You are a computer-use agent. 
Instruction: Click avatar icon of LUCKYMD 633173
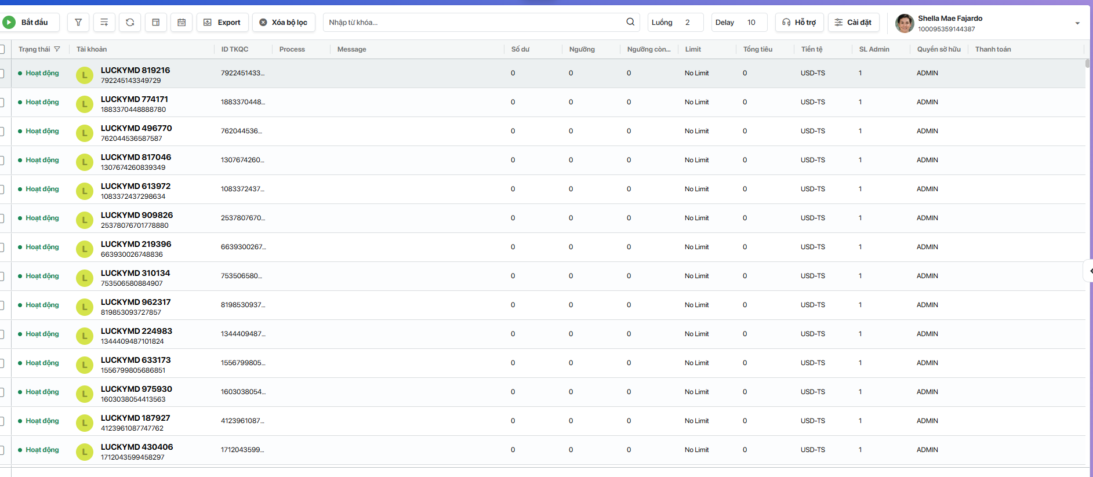click(x=85, y=365)
